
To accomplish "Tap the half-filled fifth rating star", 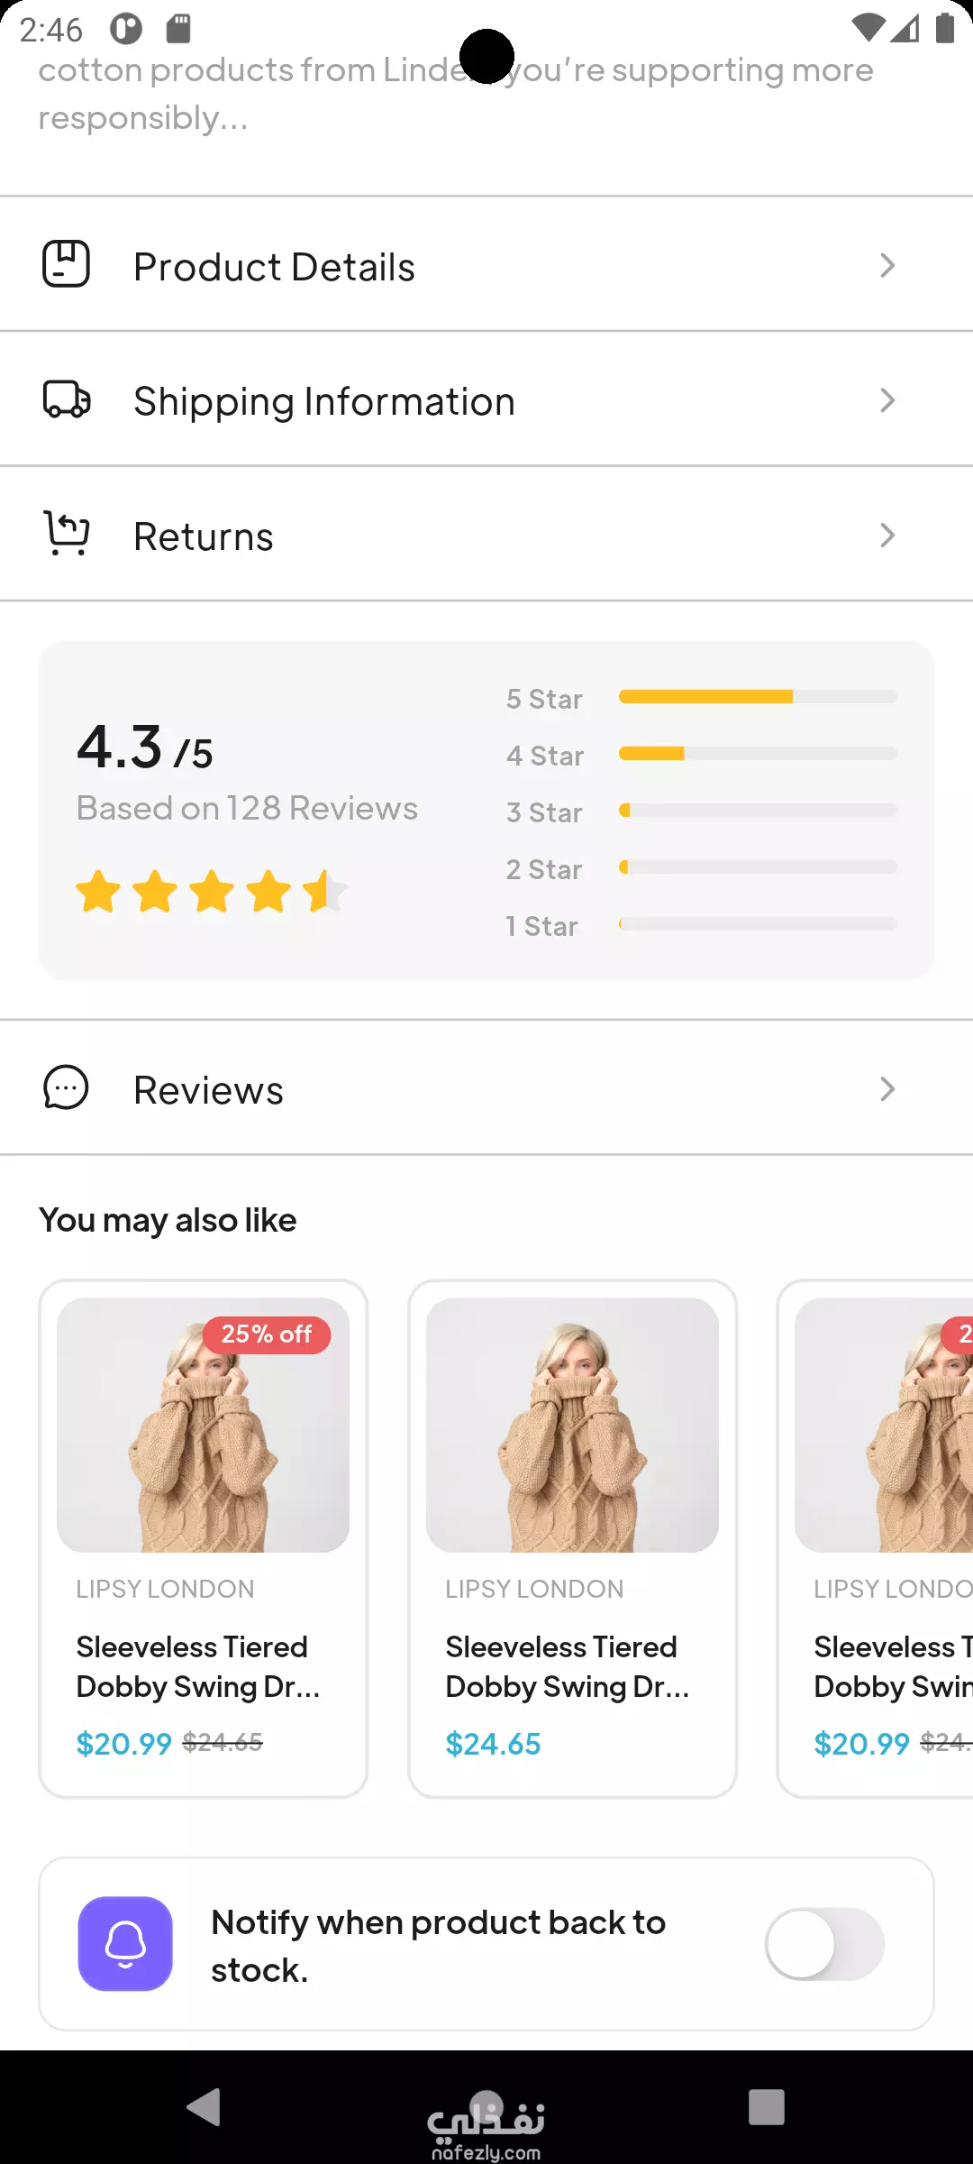I will [x=324, y=892].
